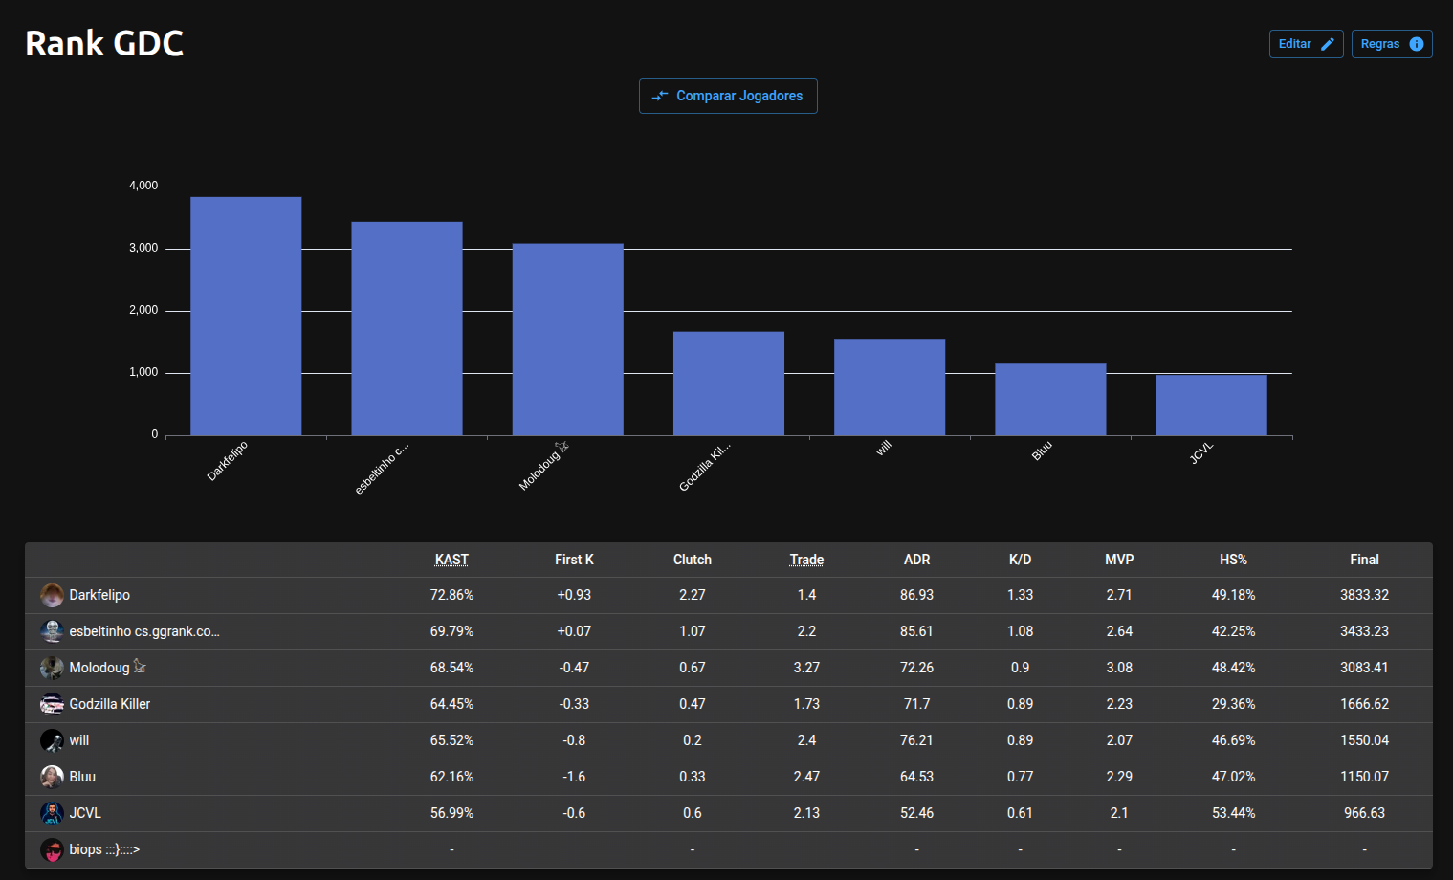Viewport: 1453px width, 880px height.
Task: Click the compare arrows icon
Action: (x=660, y=97)
